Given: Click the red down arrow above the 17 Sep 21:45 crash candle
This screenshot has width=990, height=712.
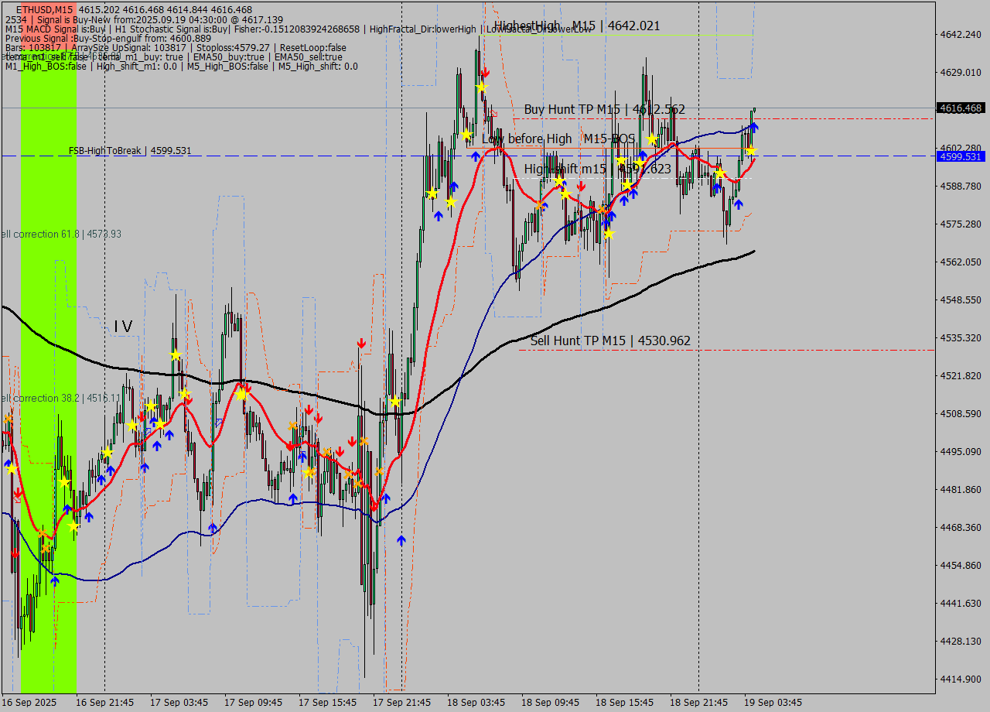Looking at the screenshot, I should pyautogui.click(x=361, y=343).
